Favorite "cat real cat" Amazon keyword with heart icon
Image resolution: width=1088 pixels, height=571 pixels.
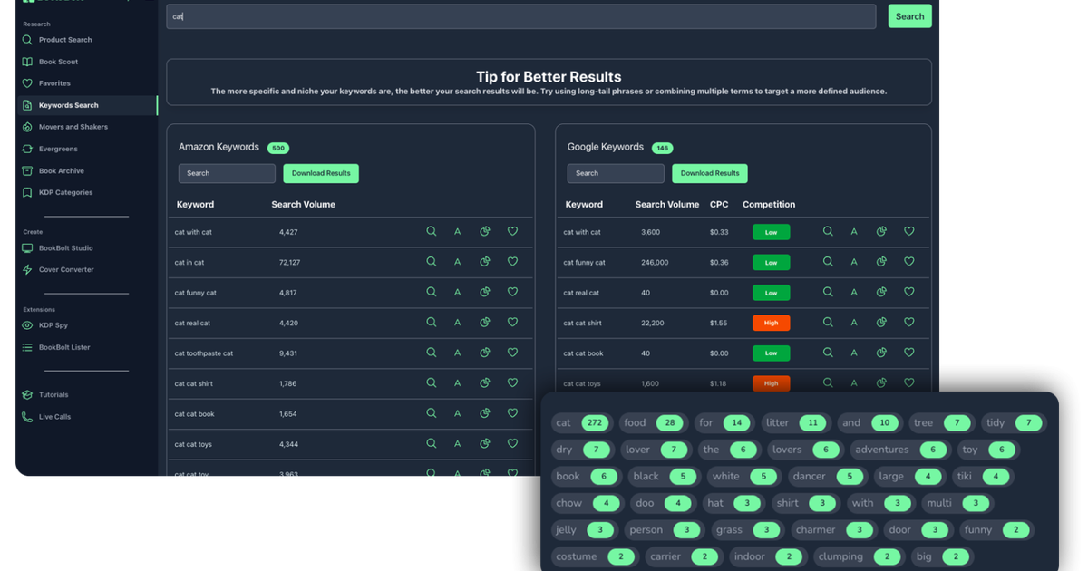pyautogui.click(x=512, y=322)
